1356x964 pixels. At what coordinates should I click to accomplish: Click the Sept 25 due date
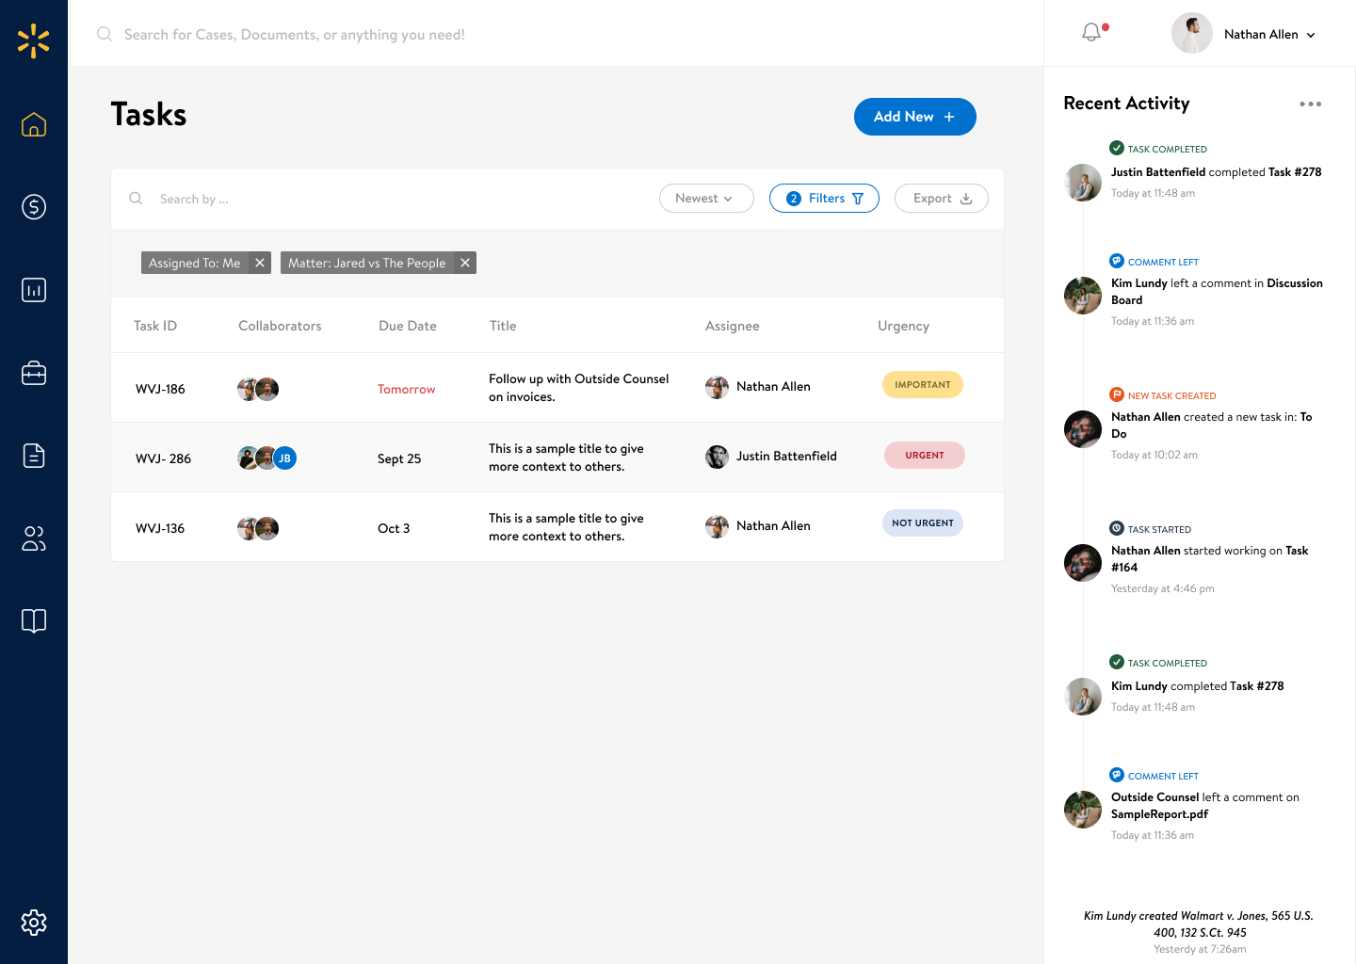coord(399,458)
